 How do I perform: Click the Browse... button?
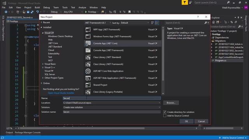(x=171, y=103)
